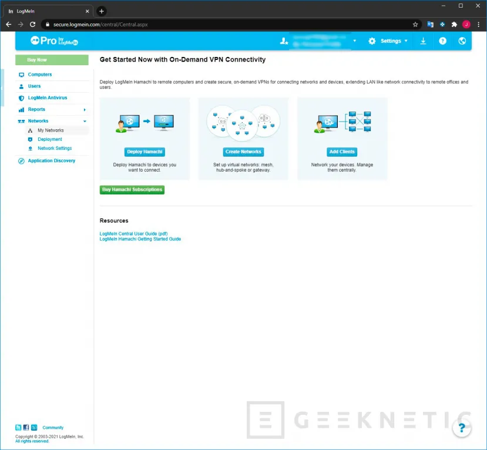Image resolution: width=487 pixels, height=450 pixels.
Task: Click the address bar URL field
Action: point(231,24)
